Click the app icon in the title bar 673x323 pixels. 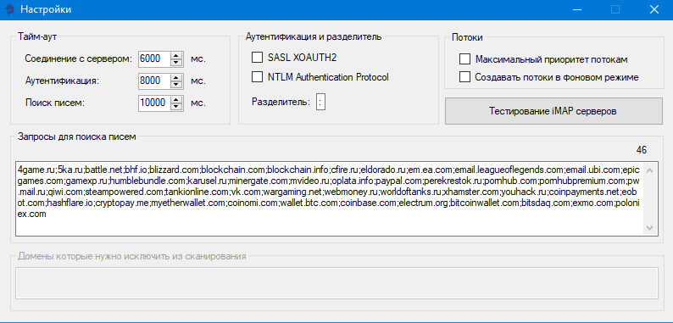pos(9,9)
